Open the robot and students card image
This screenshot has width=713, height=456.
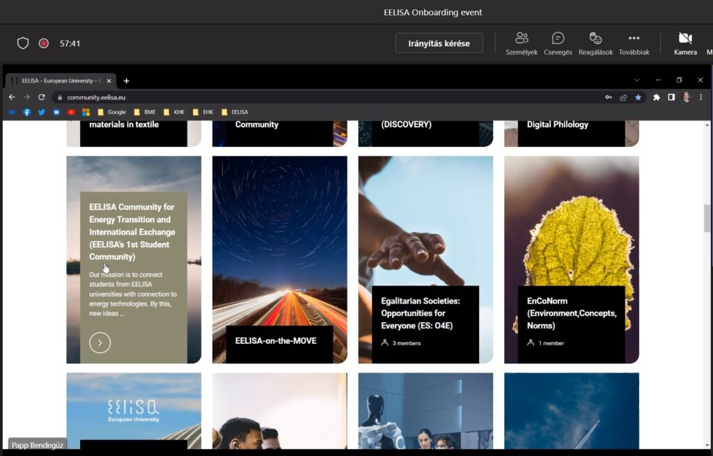tap(425, 411)
